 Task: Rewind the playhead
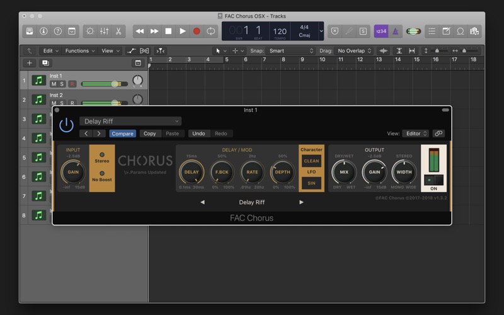pyautogui.click(x=140, y=31)
